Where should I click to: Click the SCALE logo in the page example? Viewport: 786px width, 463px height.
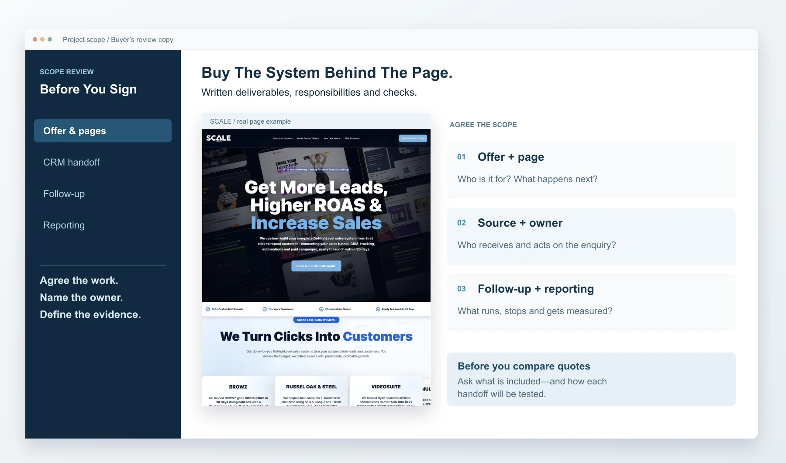[218, 138]
